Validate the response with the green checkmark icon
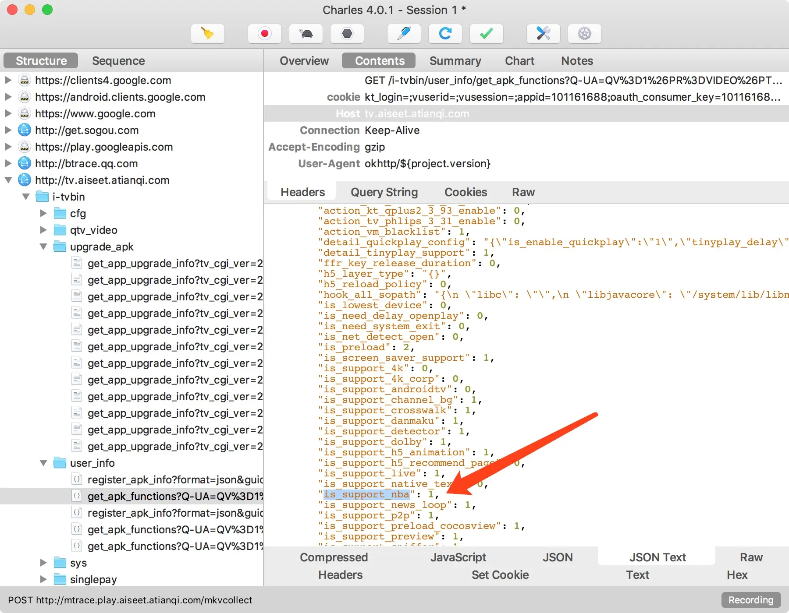The height and width of the screenshot is (613, 789). point(487,34)
